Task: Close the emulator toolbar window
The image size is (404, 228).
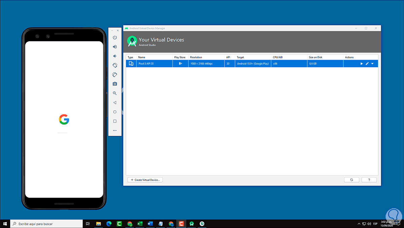Action: pyautogui.click(x=118, y=30)
